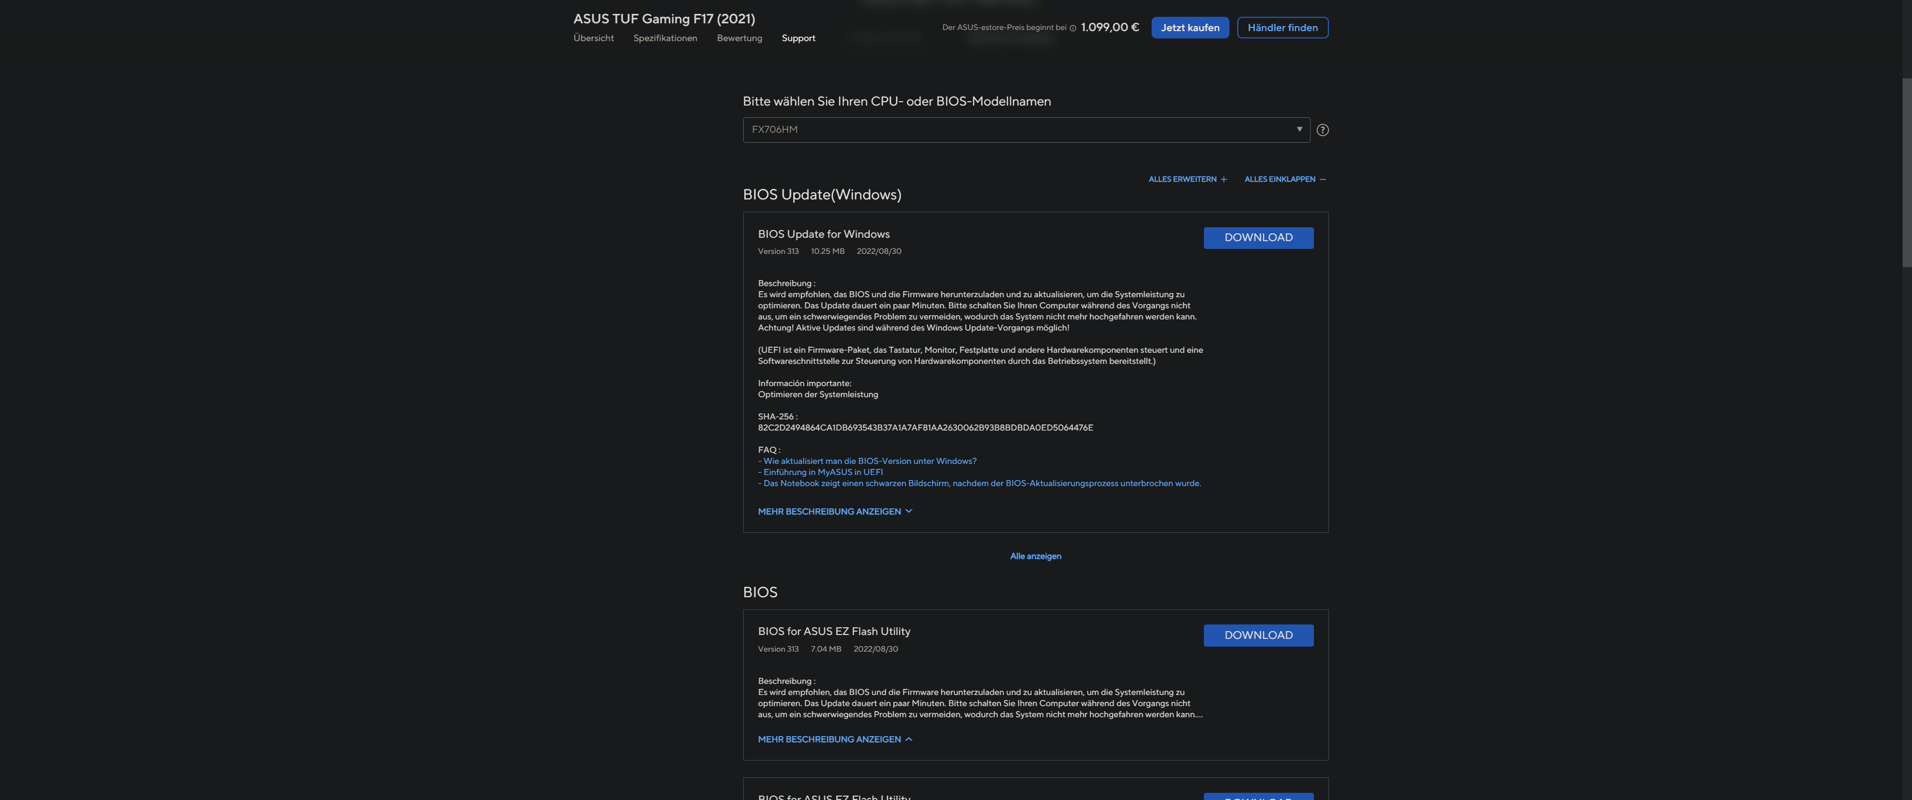Select the Support tab

pos(798,38)
